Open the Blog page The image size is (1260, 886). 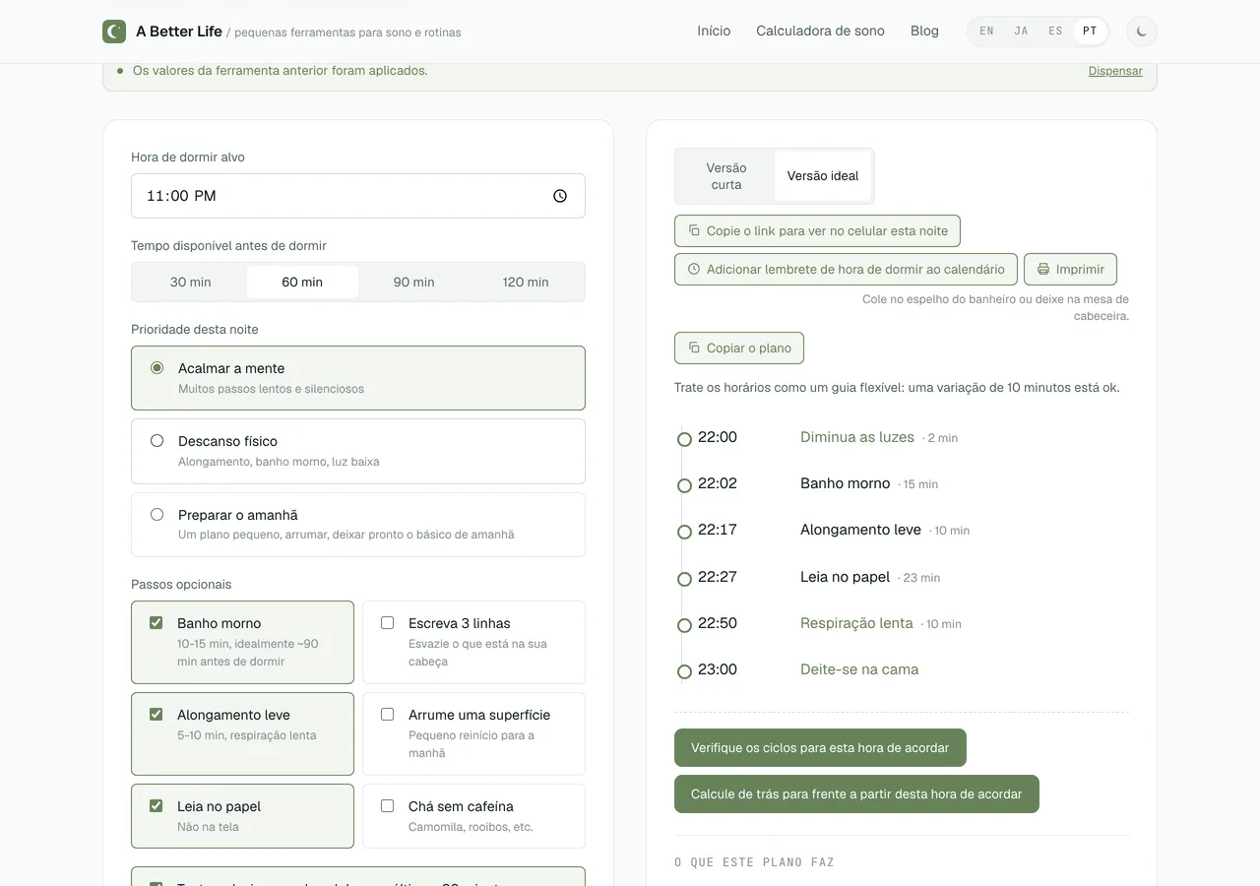click(924, 32)
